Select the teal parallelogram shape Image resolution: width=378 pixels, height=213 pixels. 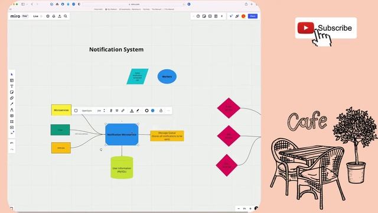point(138,76)
